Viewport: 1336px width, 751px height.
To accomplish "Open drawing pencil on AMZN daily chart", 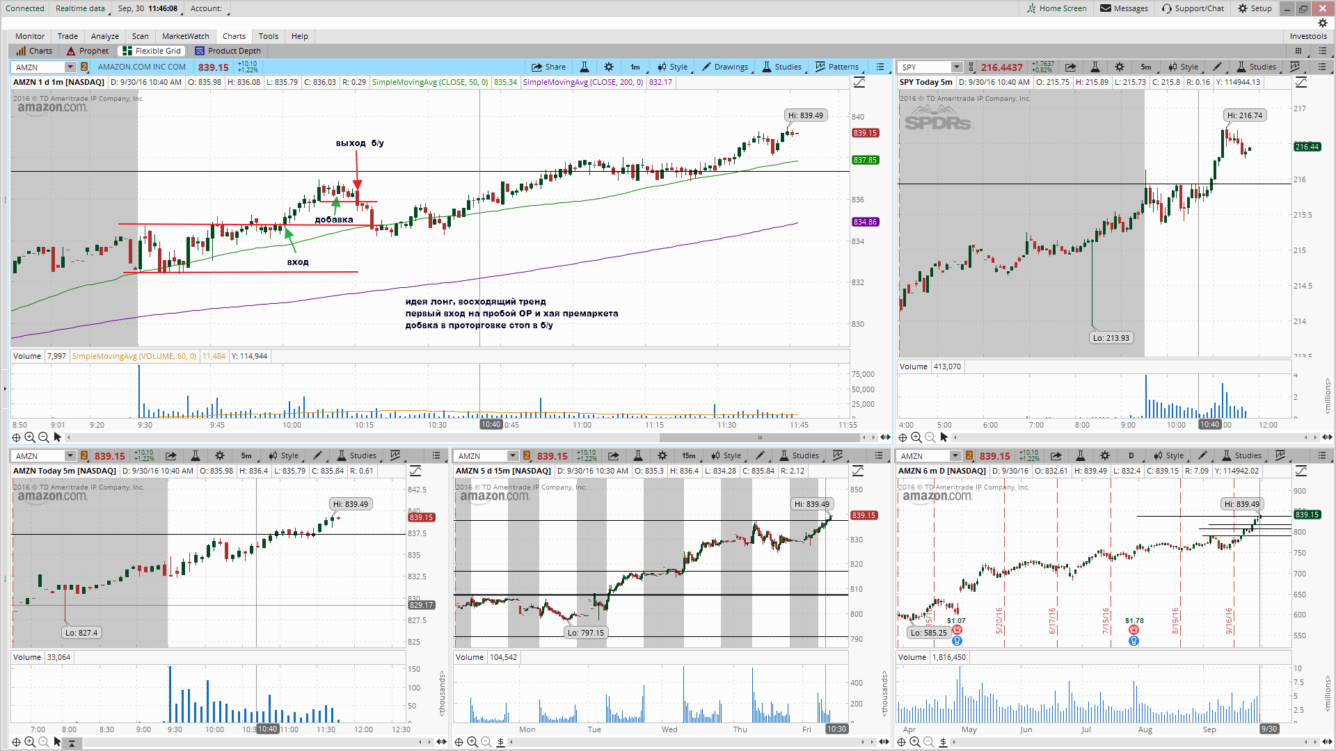I will click(1203, 455).
